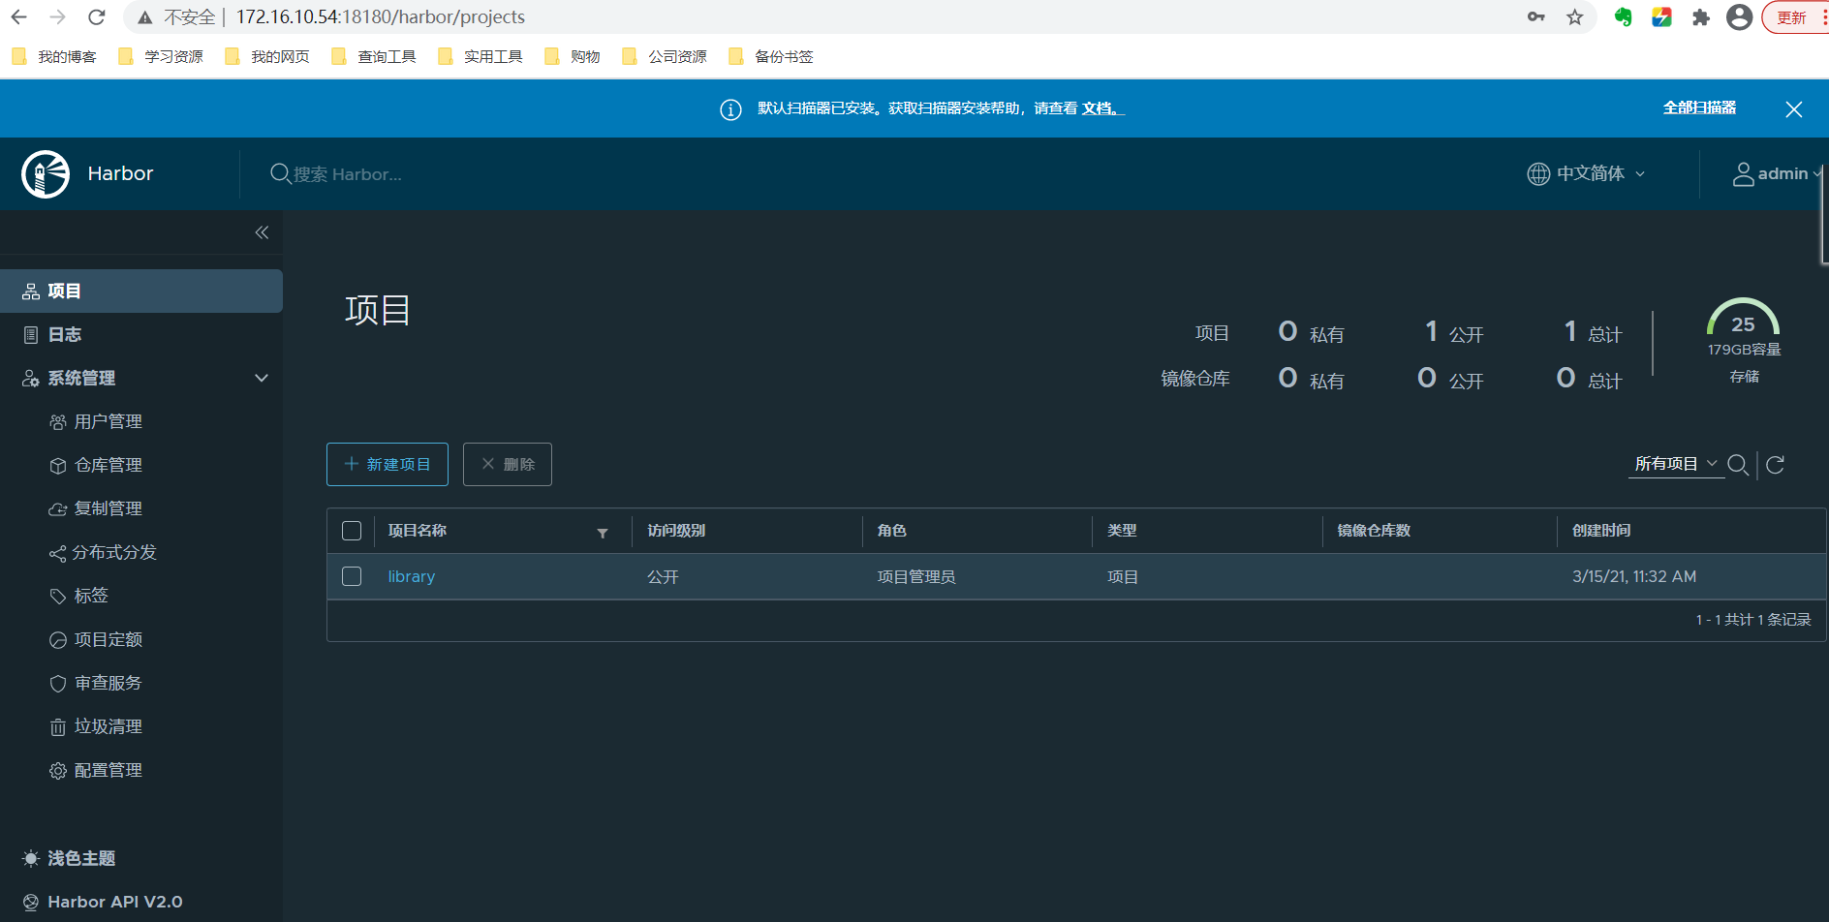Open 仓库管理 in the sidebar
This screenshot has height=922, width=1829.
coord(108,465)
